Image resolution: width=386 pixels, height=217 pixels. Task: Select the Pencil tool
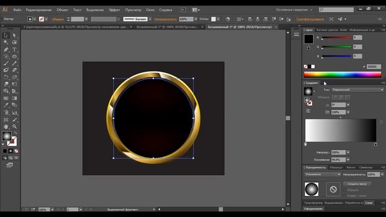(x=14, y=63)
